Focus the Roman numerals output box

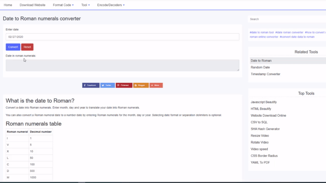tap(122, 65)
